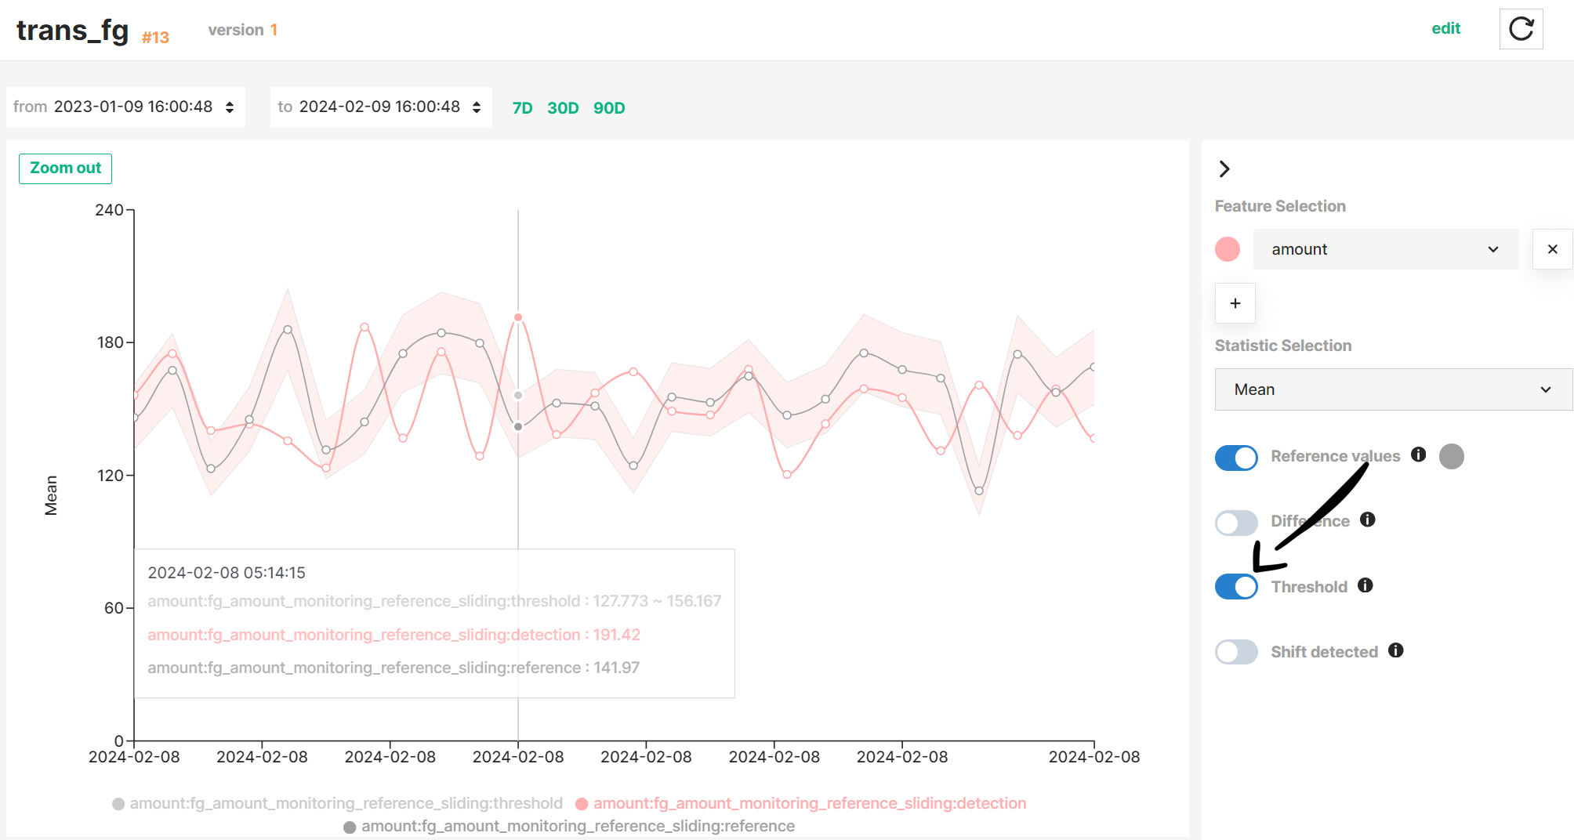This screenshot has height=840, width=1574.
Task: Open the from date picker
Action: click(x=125, y=107)
